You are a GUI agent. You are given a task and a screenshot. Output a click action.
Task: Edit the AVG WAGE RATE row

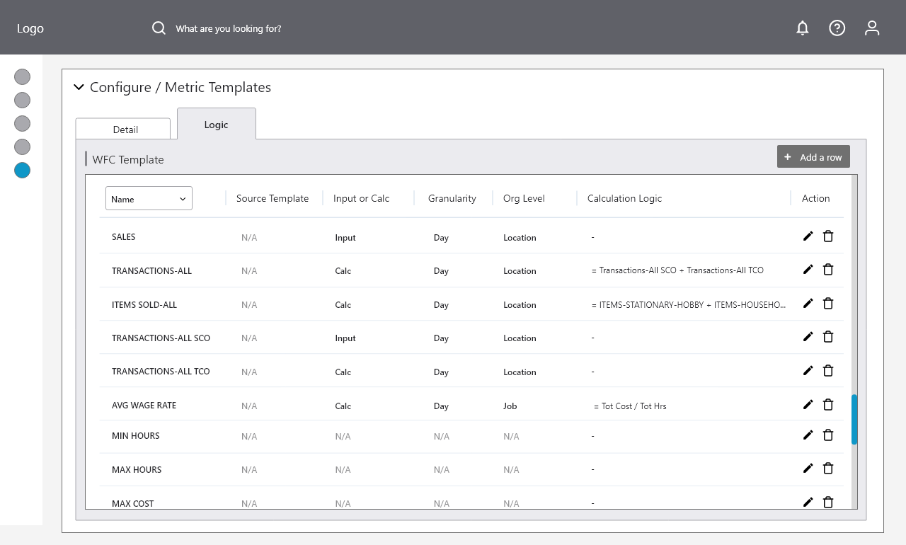[x=808, y=405]
